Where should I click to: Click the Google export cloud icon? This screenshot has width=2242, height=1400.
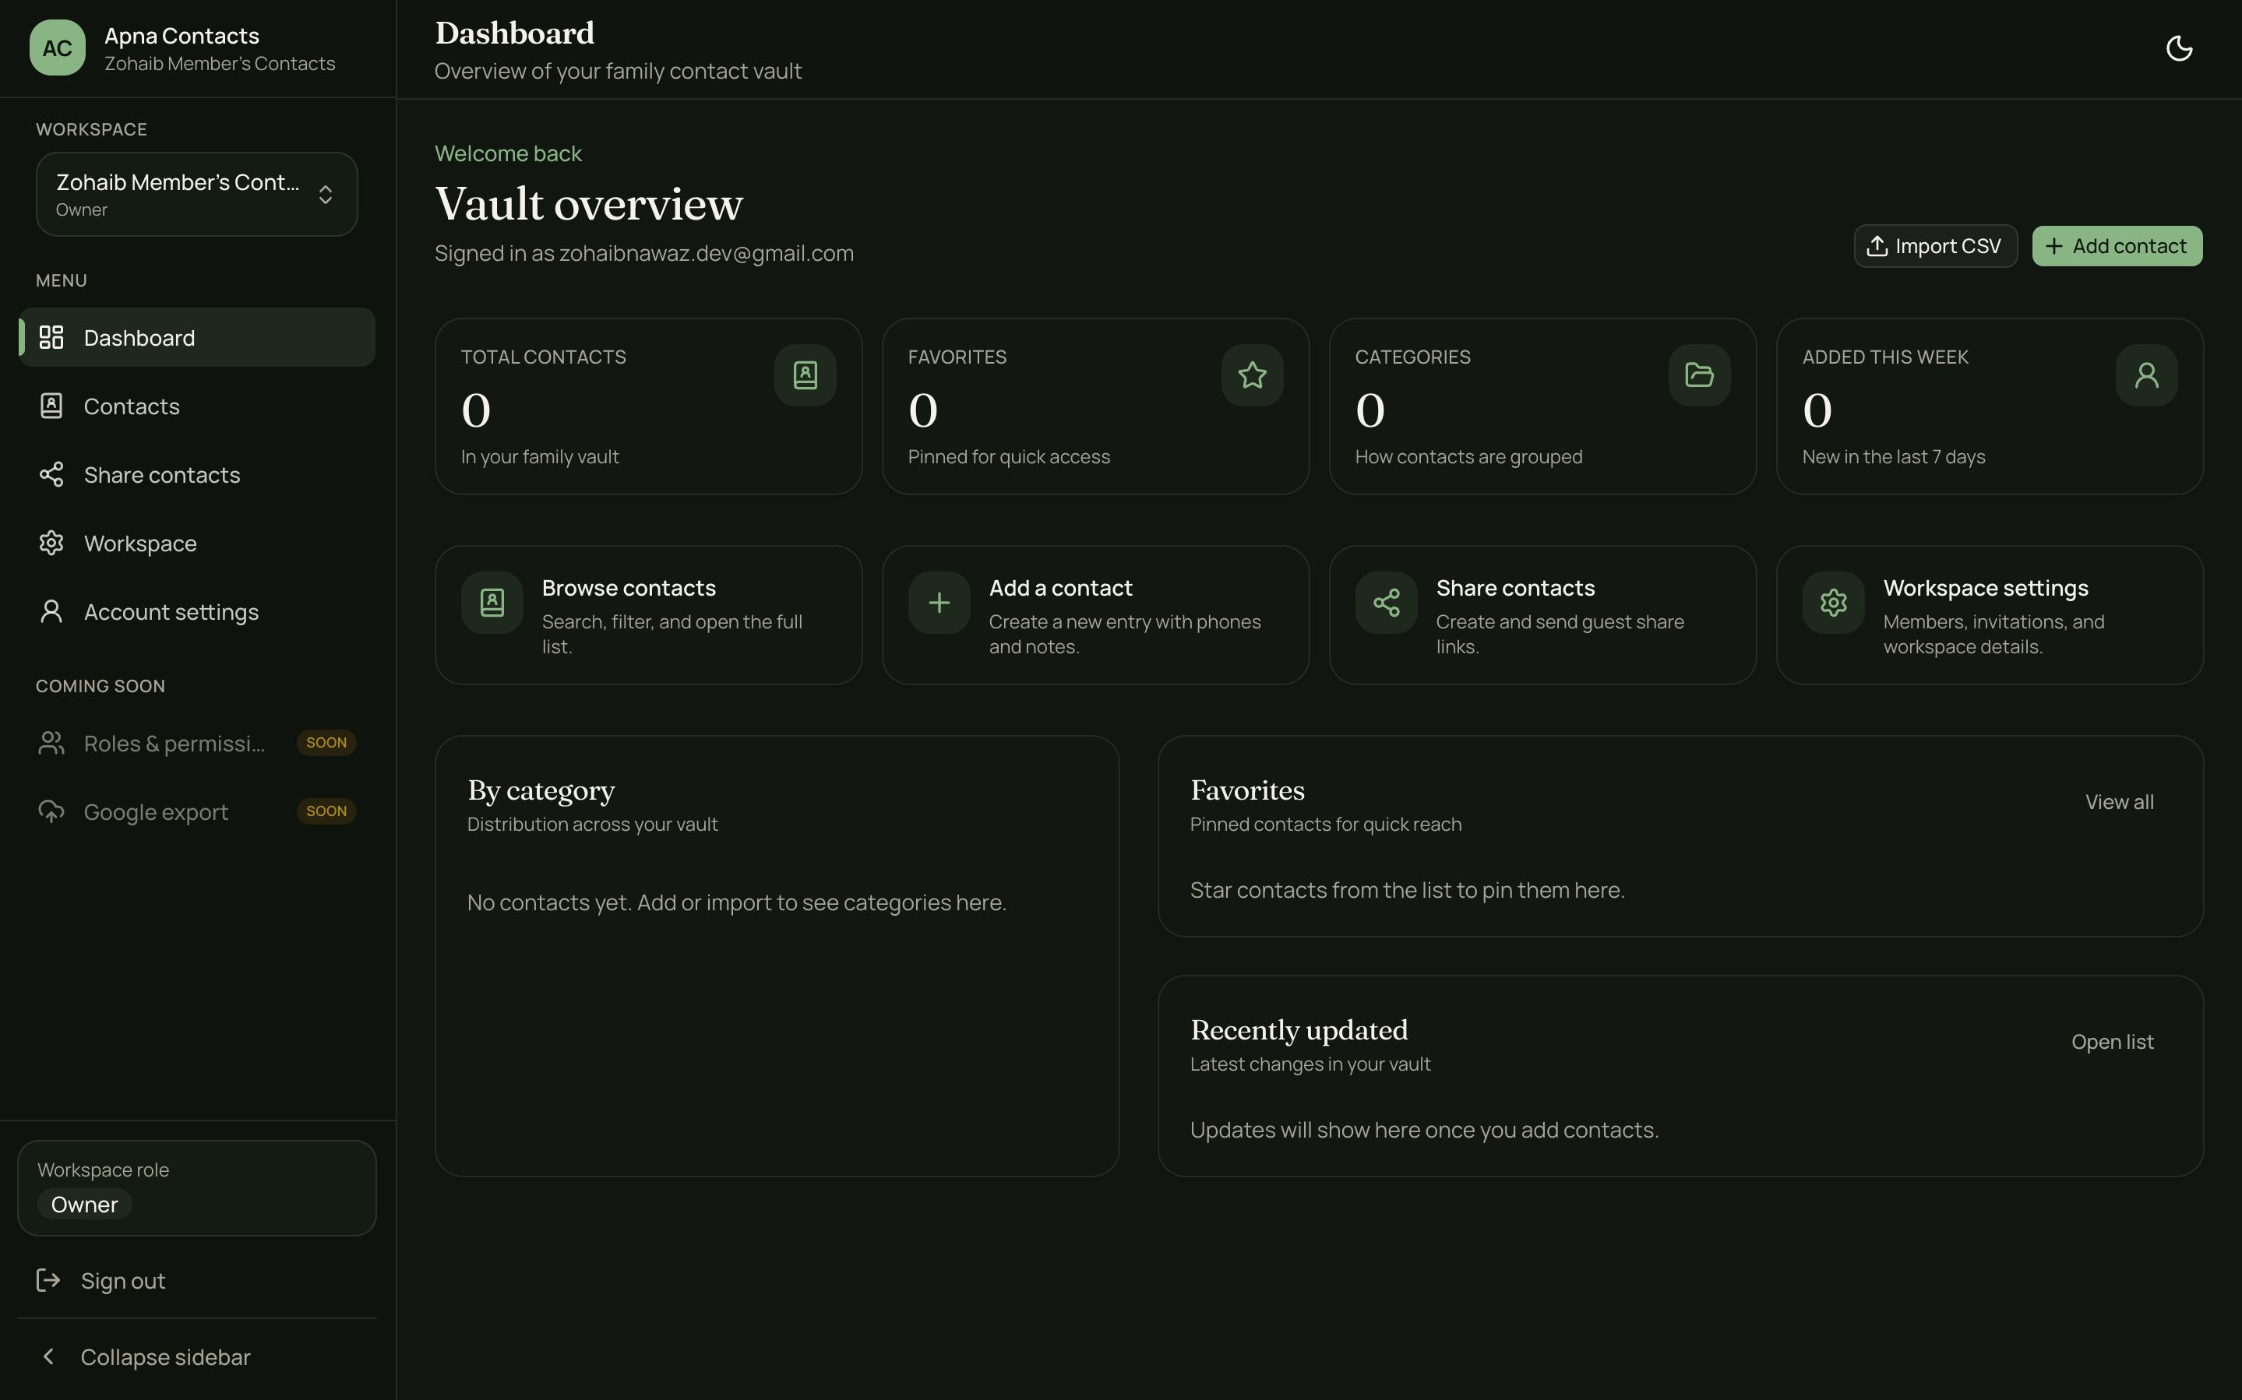[x=52, y=811]
